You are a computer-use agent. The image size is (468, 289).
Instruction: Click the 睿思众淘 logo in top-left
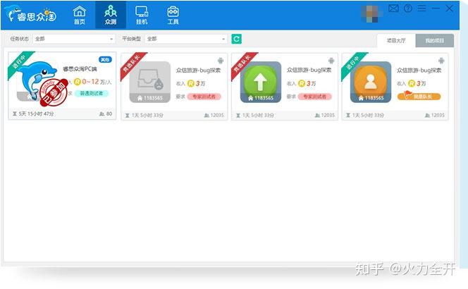(32, 13)
